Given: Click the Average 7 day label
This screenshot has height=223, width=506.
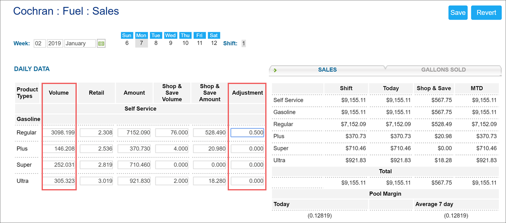Looking at the screenshot, I should pyautogui.click(x=434, y=204).
